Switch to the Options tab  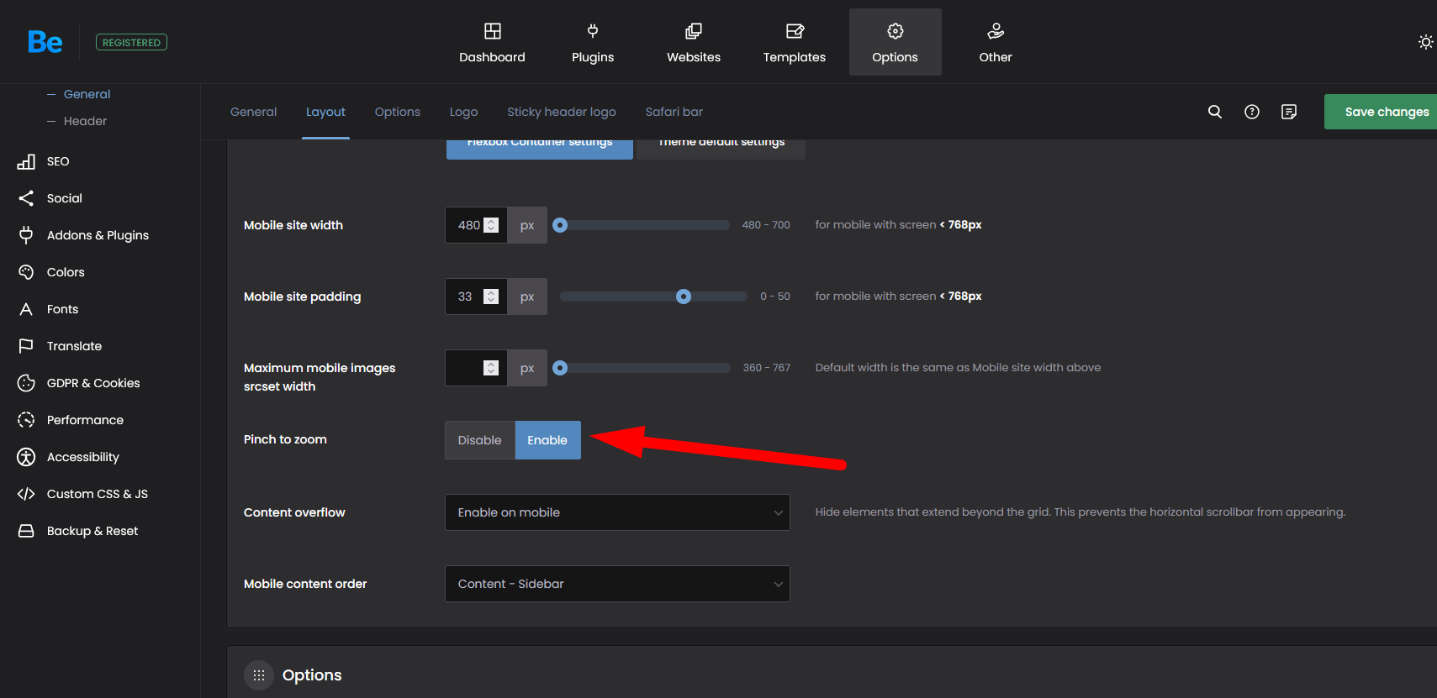click(x=398, y=112)
